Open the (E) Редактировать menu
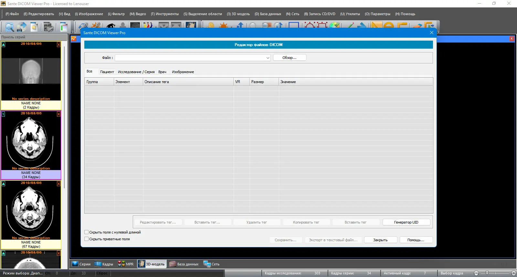Image resolution: width=517 pixels, height=277 pixels. (x=39, y=14)
